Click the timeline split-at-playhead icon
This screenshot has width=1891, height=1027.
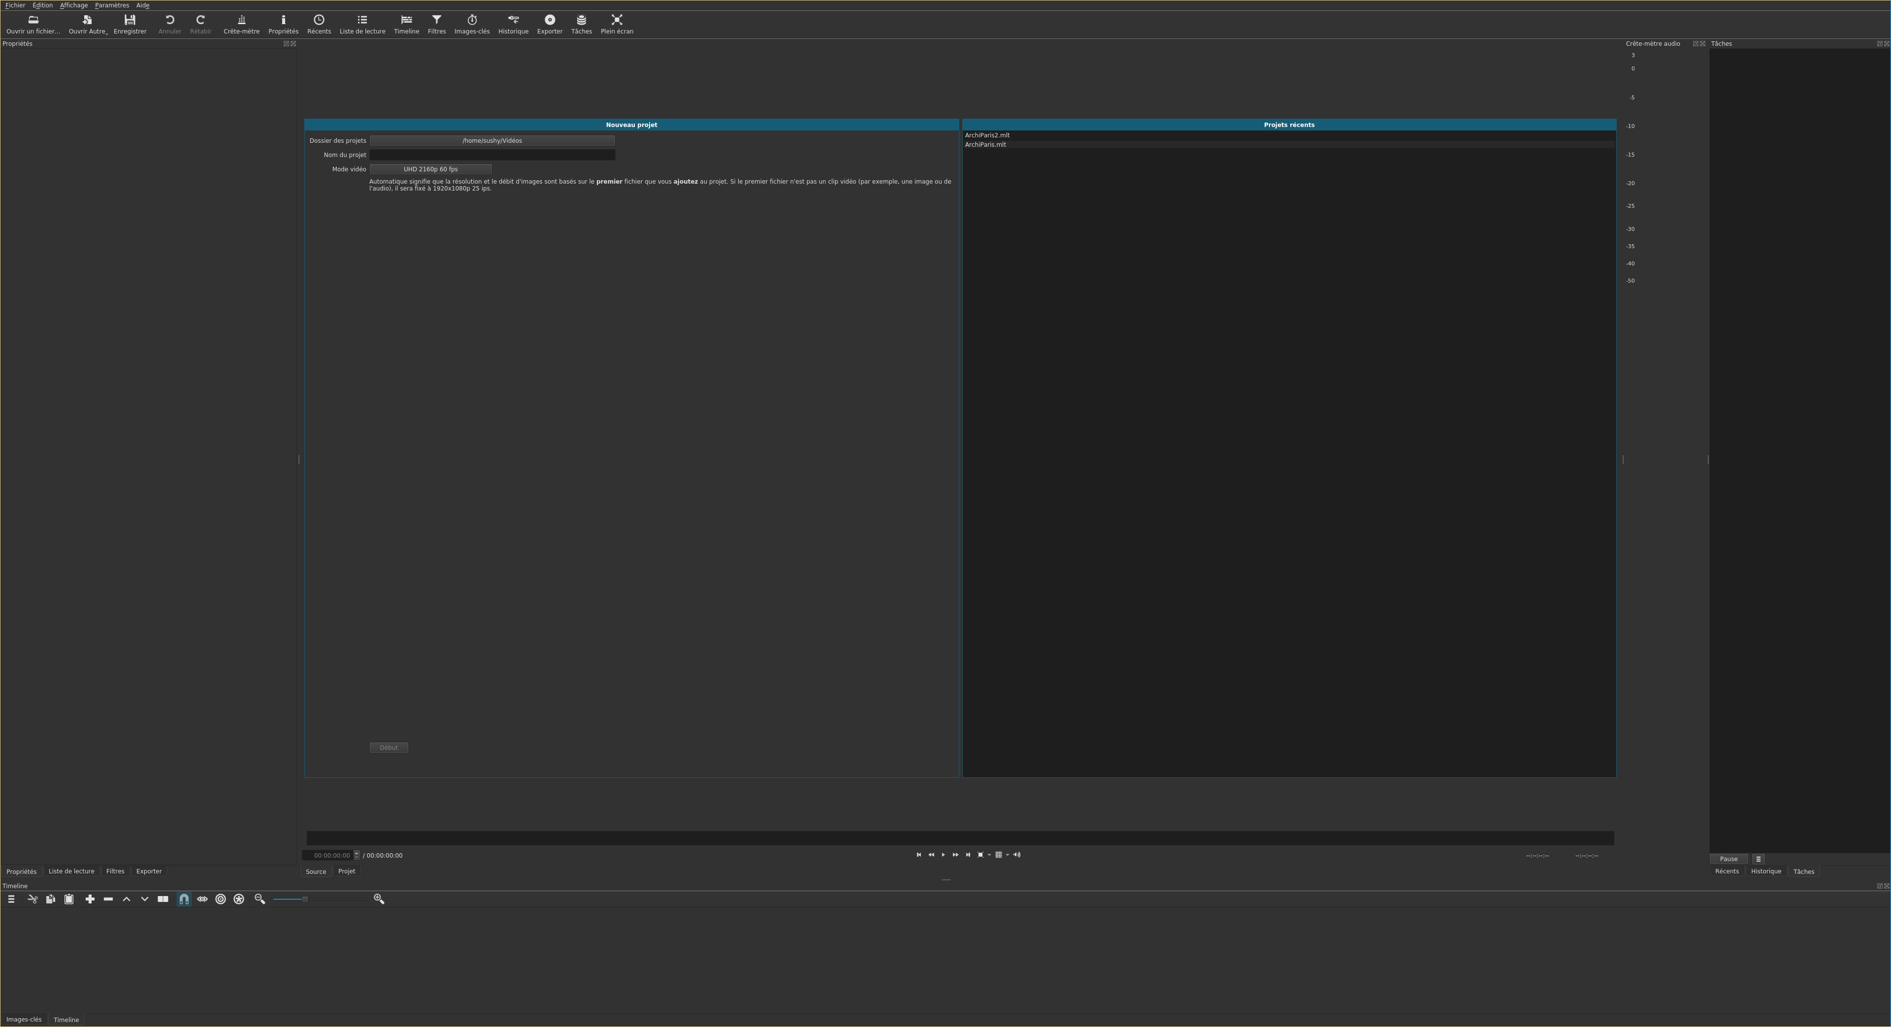163,899
